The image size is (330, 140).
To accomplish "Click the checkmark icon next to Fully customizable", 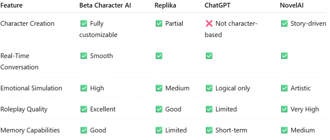I will click(83, 24).
